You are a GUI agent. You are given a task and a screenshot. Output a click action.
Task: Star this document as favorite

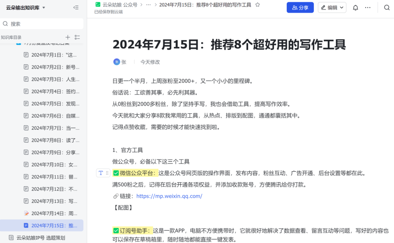click(258, 5)
